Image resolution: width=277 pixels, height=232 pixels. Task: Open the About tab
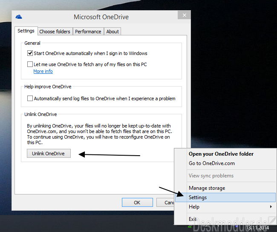click(113, 32)
